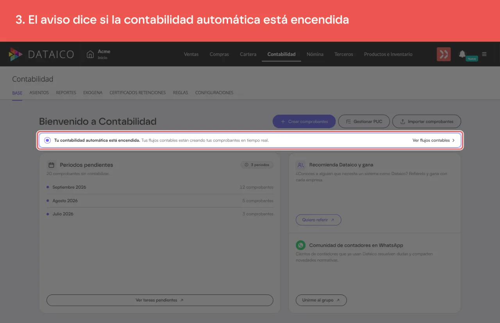Open the notifications bell
Screen dimensions: 500x323
462,54
